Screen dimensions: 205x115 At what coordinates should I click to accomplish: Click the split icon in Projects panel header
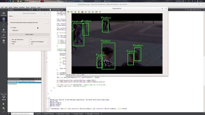point(37,10)
